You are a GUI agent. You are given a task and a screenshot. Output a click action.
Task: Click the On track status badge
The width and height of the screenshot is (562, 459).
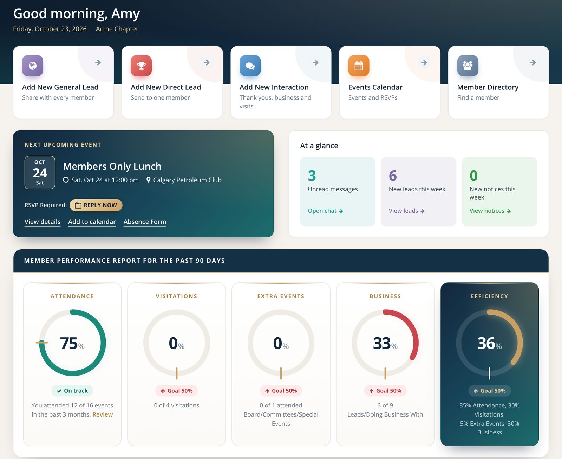tap(72, 391)
